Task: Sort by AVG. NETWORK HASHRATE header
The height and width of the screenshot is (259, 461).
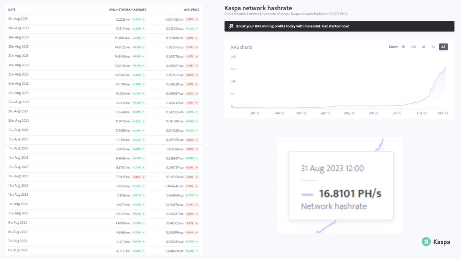Action: coord(128,9)
